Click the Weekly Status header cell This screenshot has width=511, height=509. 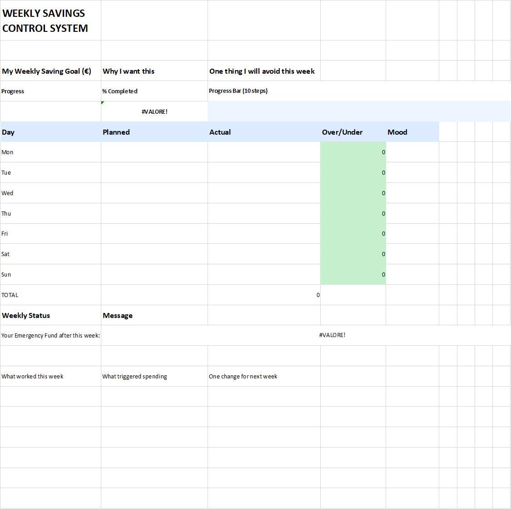click(x=50, y=315)
